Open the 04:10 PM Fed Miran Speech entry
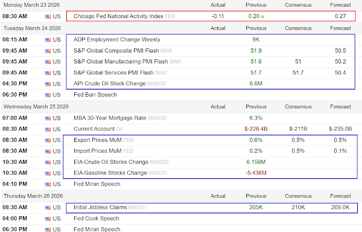This screenshot has width=362, height=232. (97, 184)
